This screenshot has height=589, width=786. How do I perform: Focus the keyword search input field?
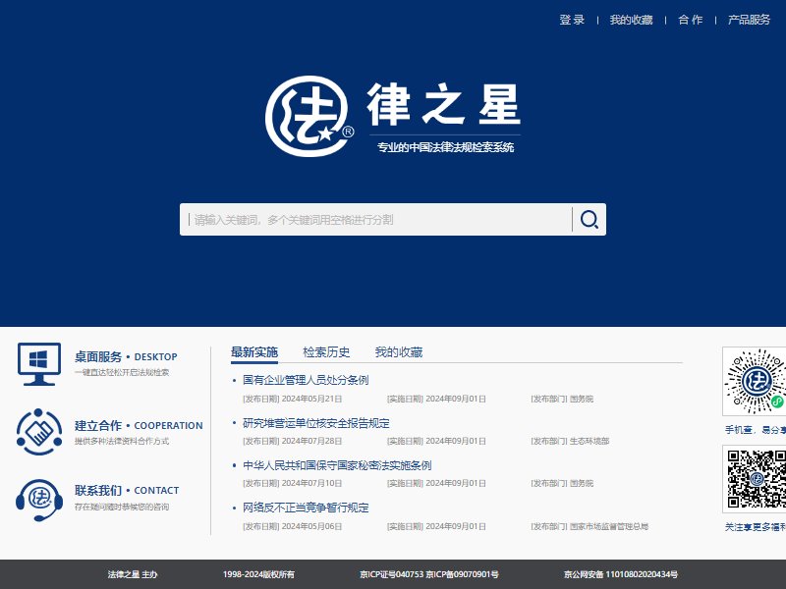point(376,219)
